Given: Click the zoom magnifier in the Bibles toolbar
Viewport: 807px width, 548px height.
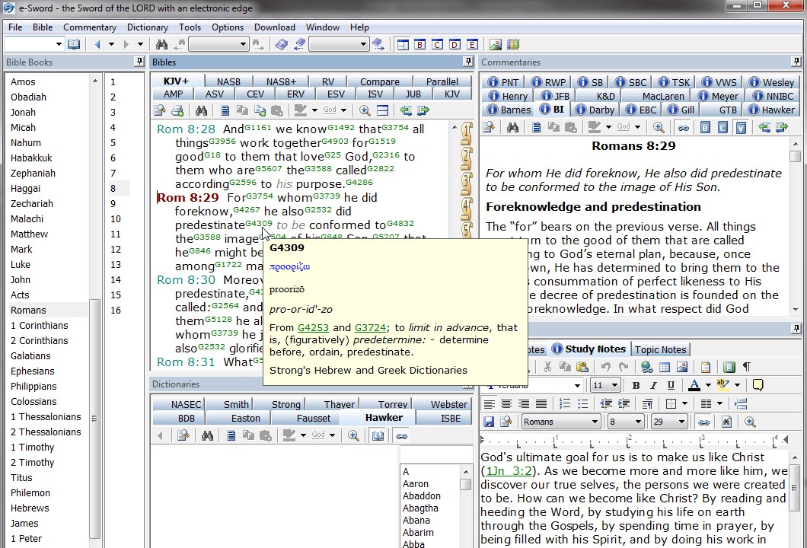Looking at the screenshot, I should (x=365, y=110).
